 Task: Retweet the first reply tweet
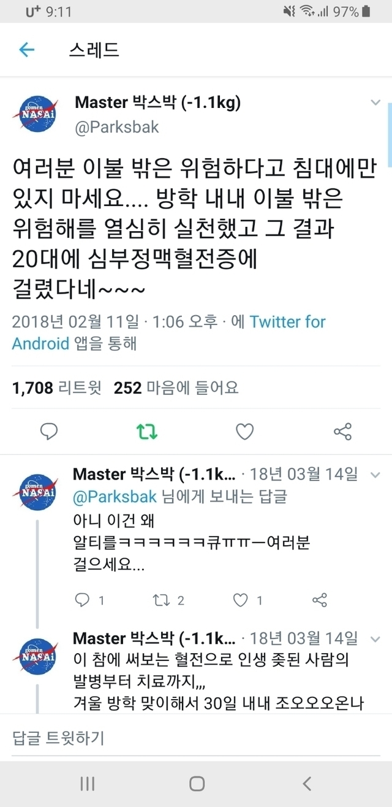[x=159, y=600]
